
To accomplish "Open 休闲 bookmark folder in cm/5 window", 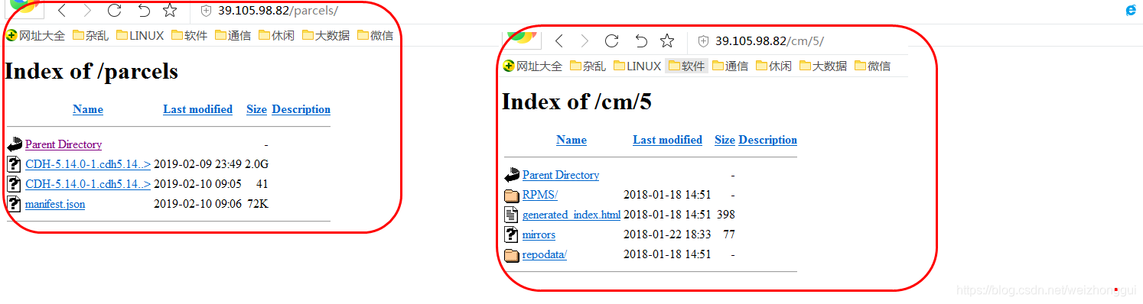I will 773,66.
